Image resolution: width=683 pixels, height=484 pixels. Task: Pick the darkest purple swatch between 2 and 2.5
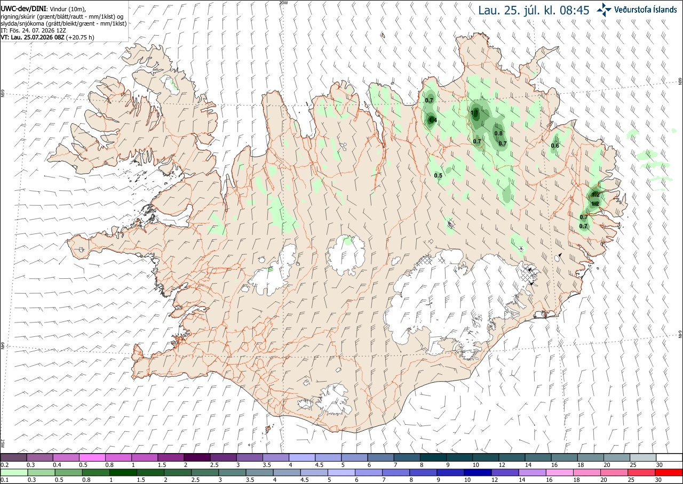point(197,457)
